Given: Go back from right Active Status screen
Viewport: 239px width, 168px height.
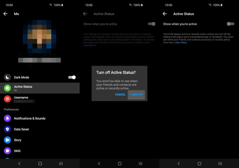Looking at the screenshot, I should point(165,14).
